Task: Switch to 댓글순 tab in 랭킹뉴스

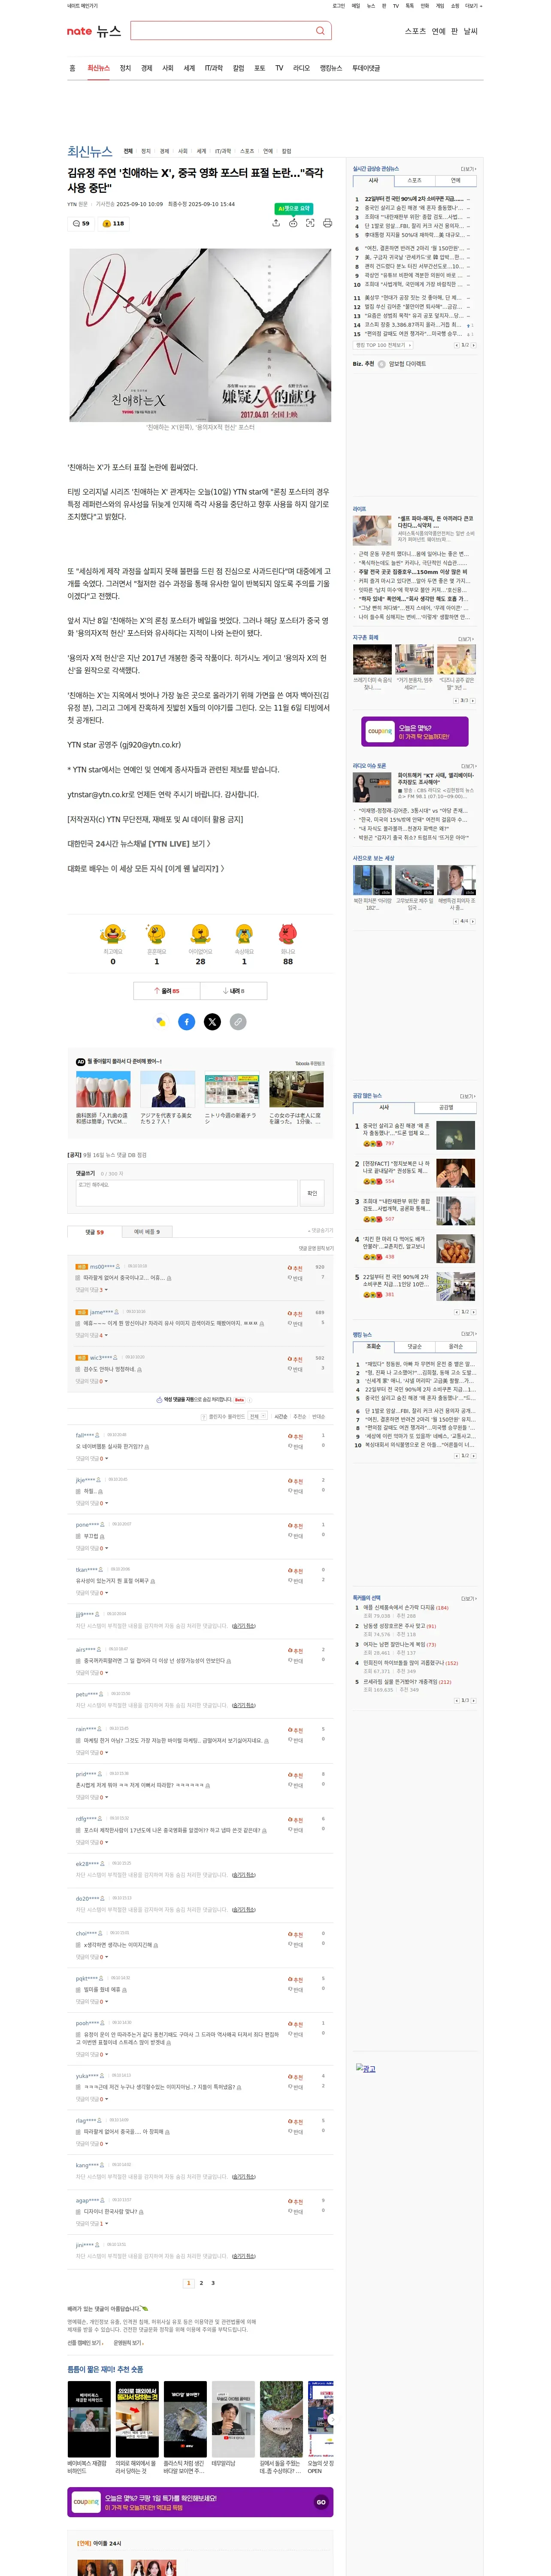Action: point(414,1346)
